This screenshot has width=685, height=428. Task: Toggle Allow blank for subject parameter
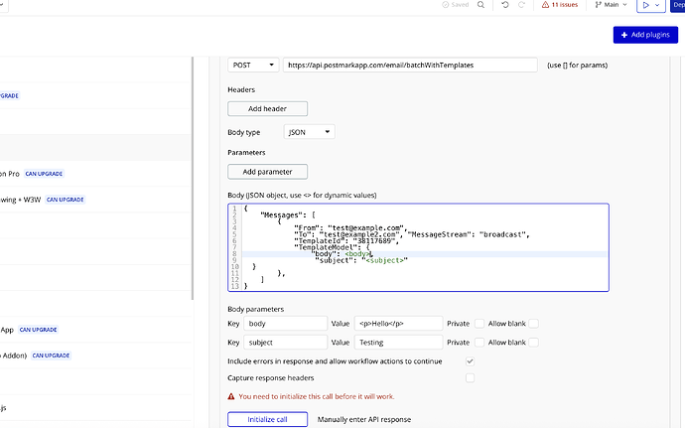pyautogui.click(x=533, y=343)
